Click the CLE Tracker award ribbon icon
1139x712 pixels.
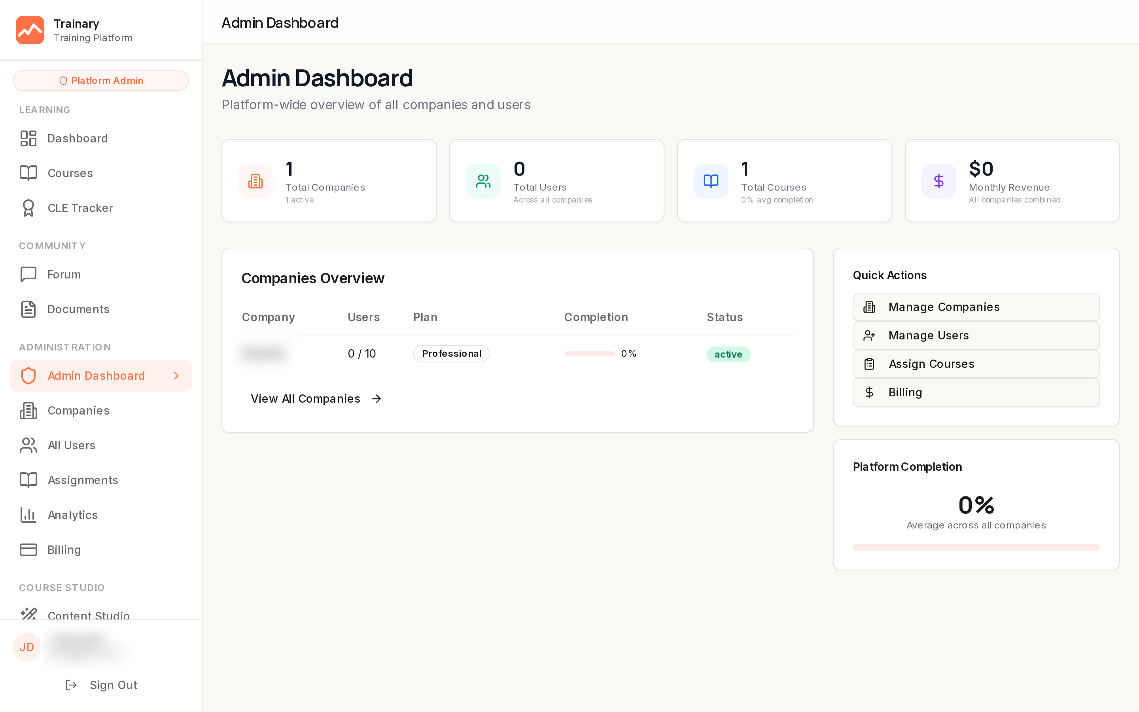click(x=28, y=208)
